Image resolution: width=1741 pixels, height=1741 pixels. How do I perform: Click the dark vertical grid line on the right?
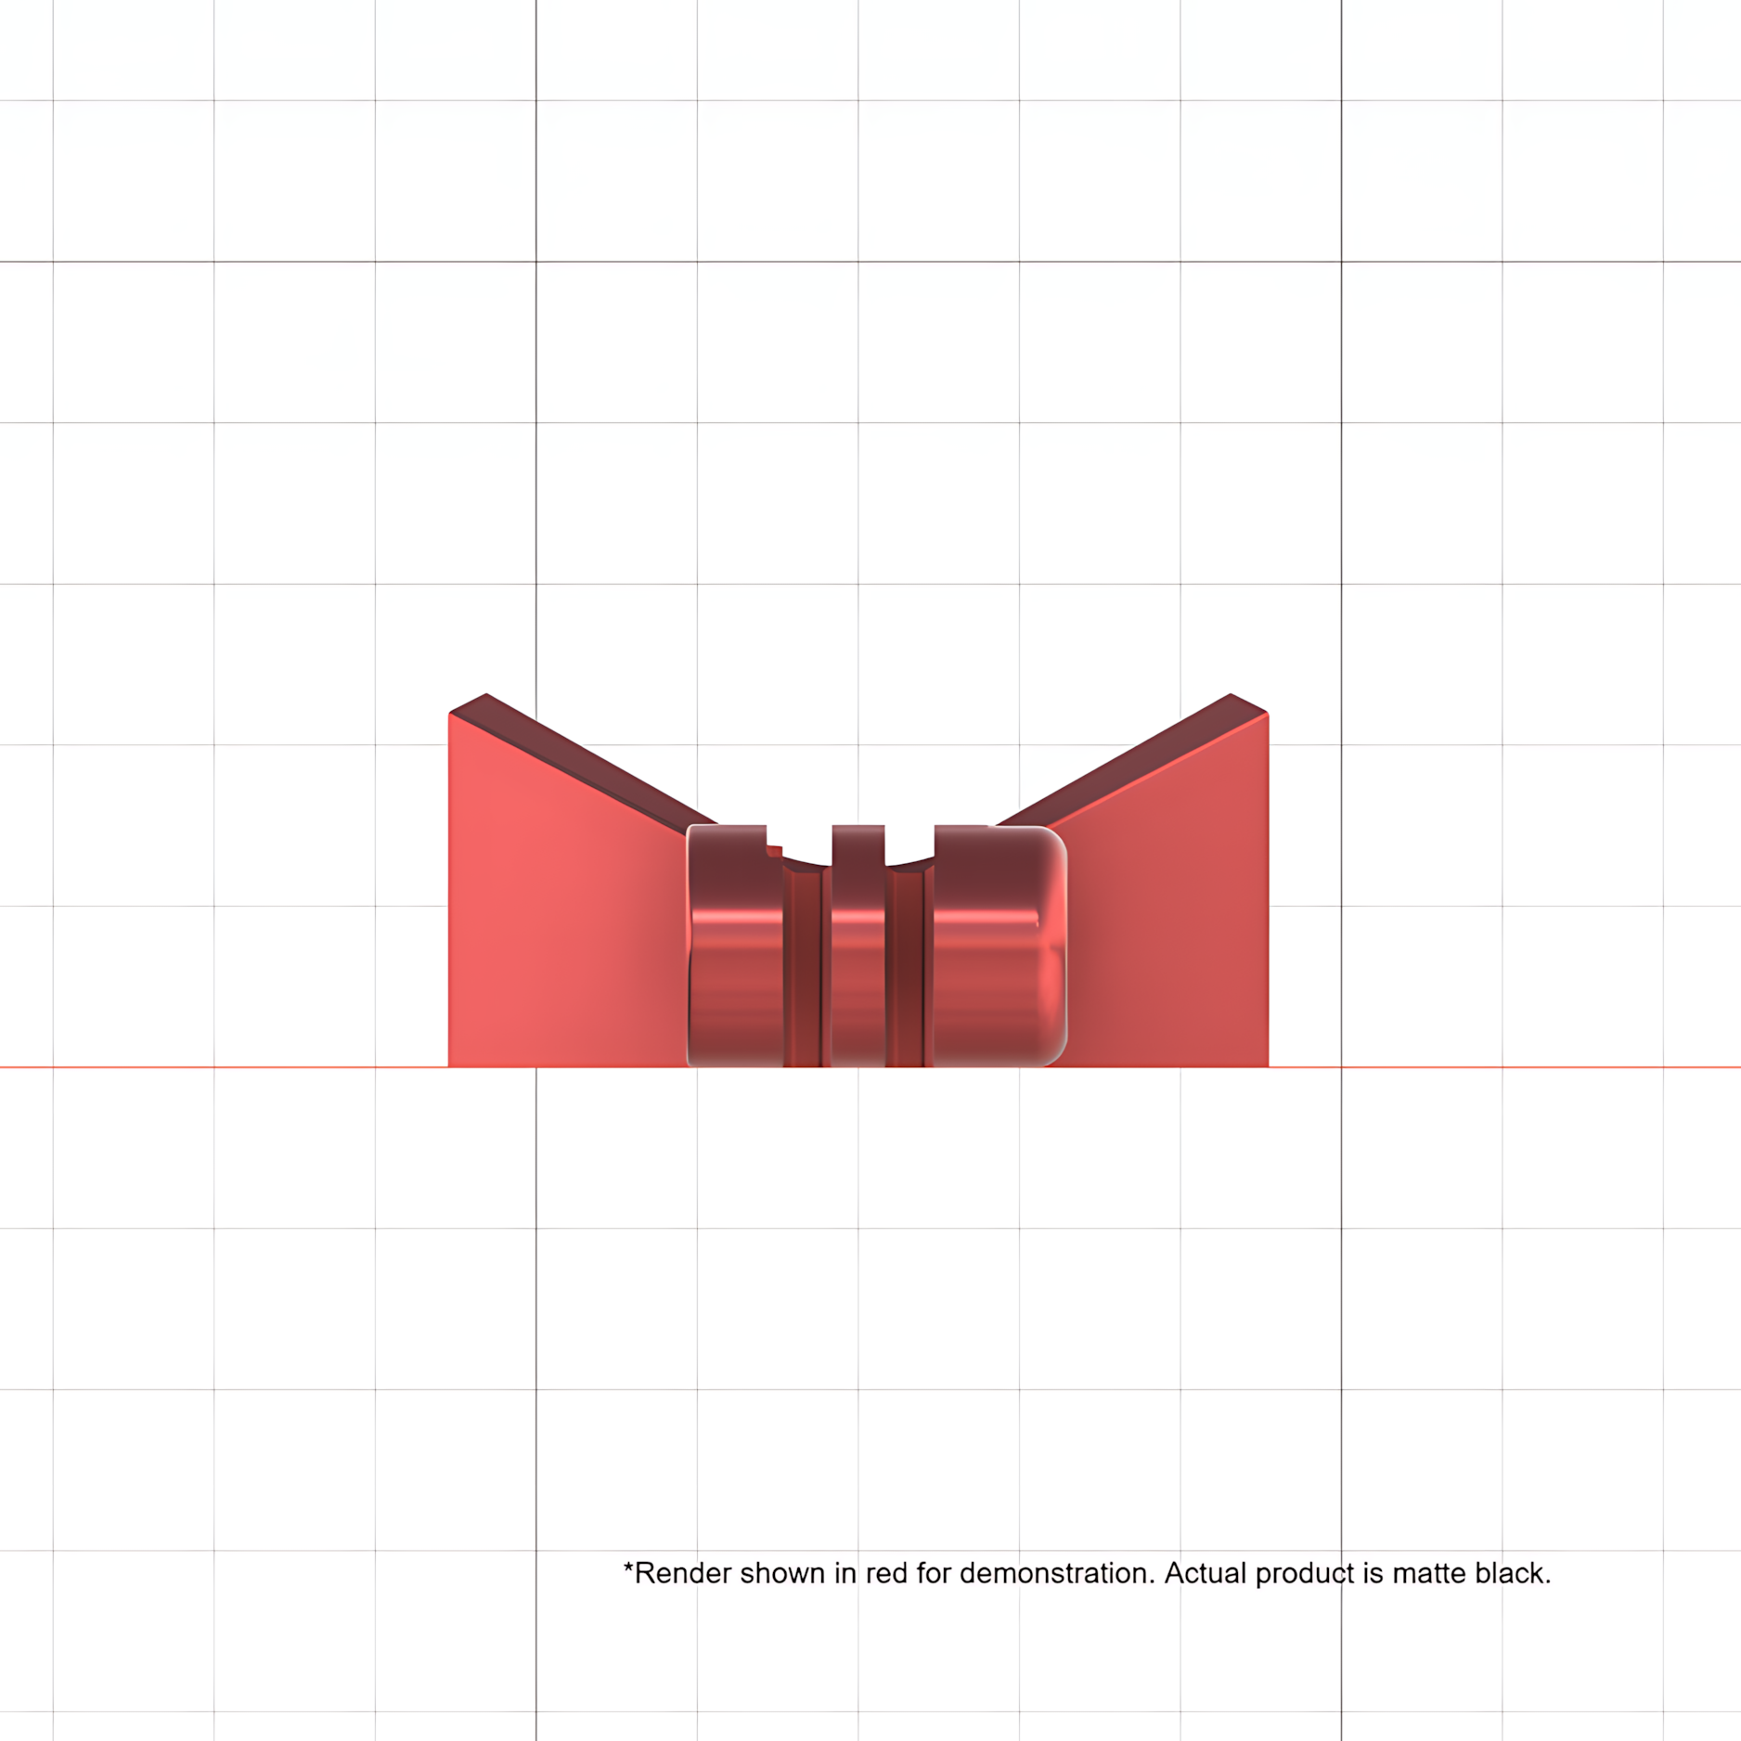(1341, 371)
